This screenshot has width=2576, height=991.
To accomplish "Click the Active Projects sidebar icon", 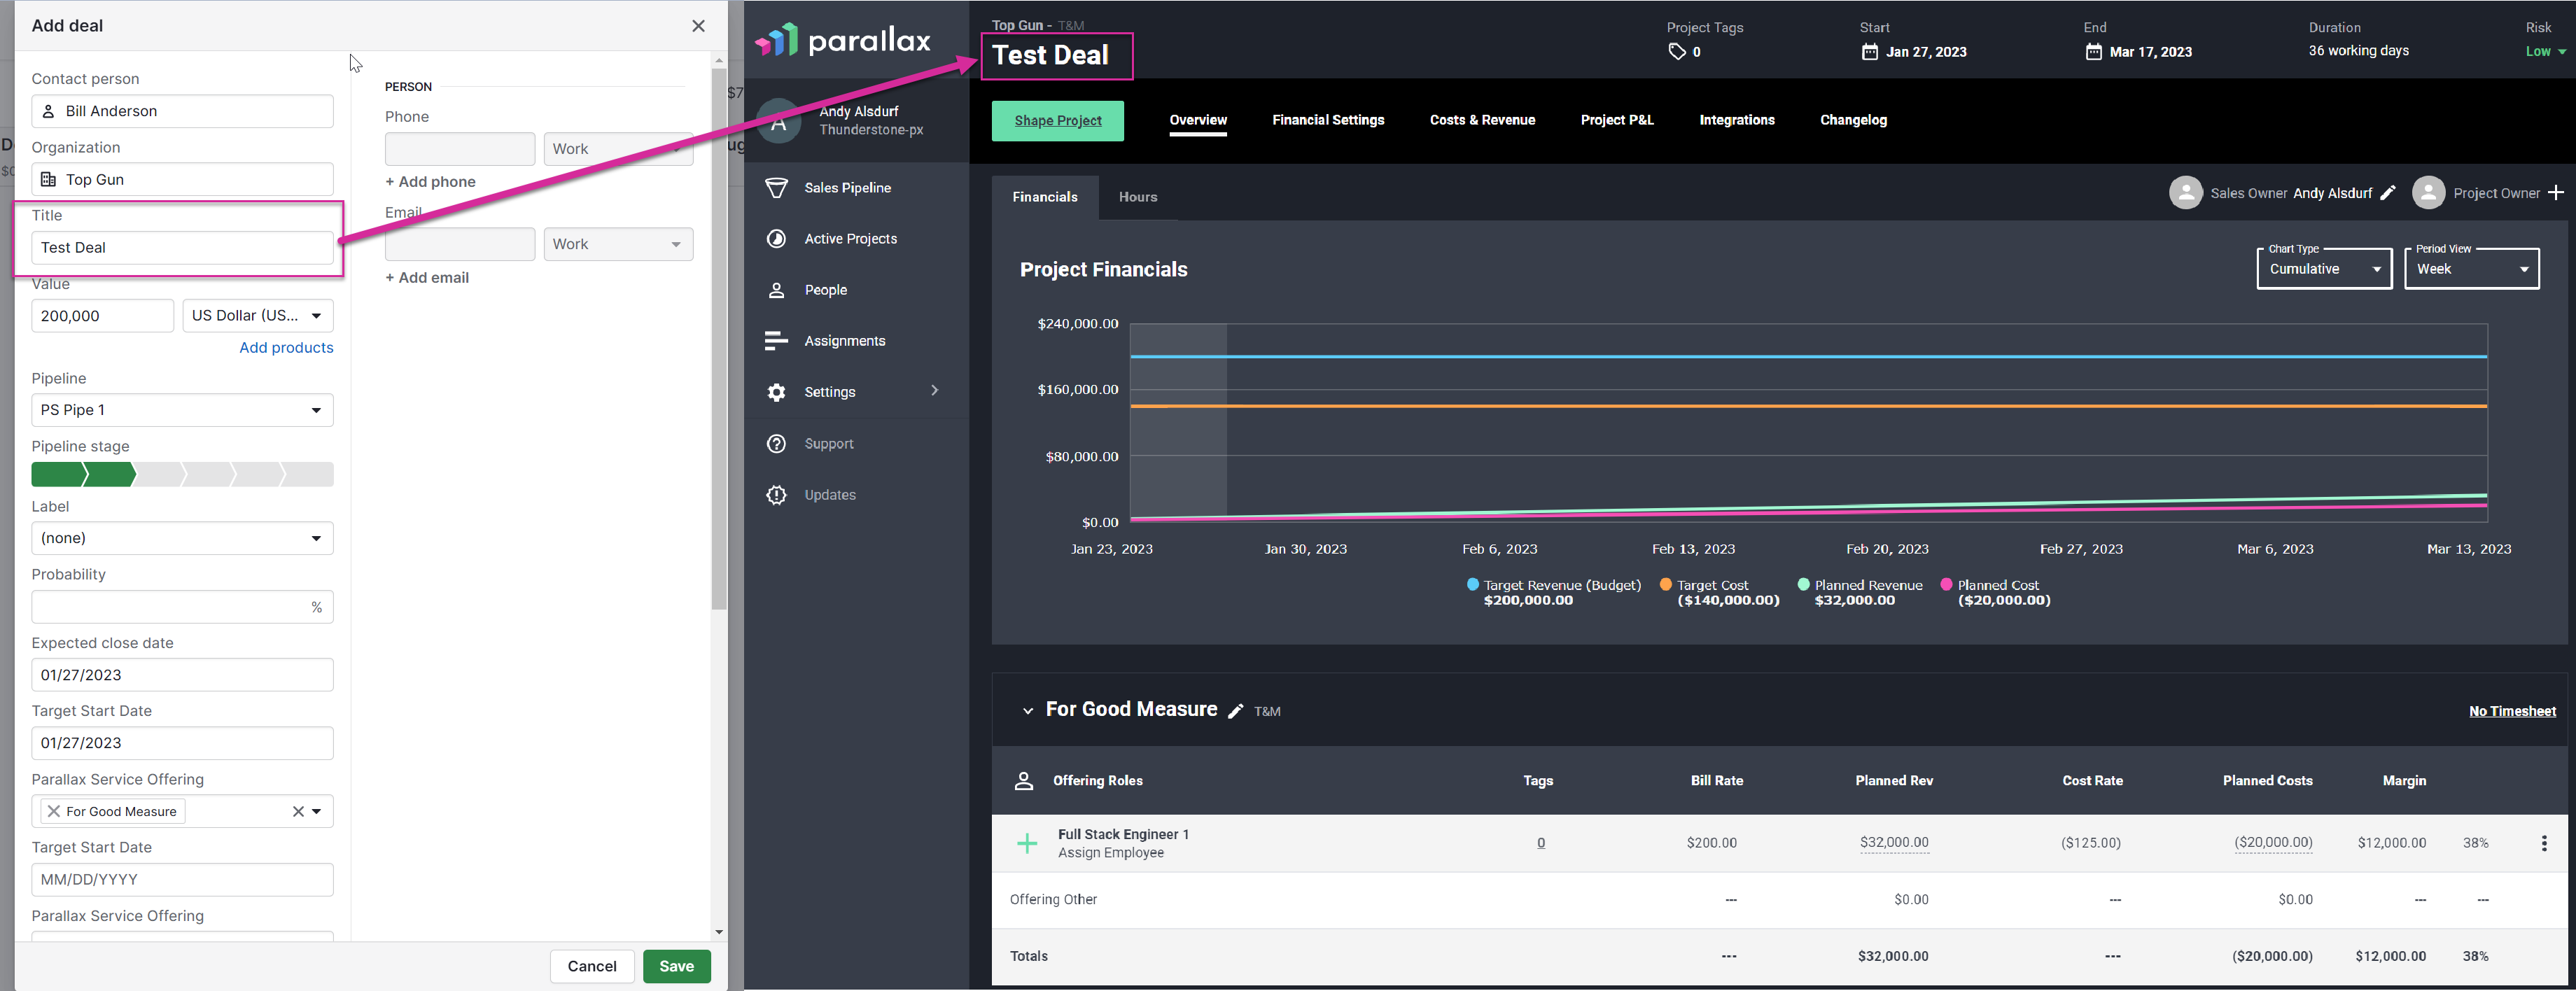I will point(776,239).
